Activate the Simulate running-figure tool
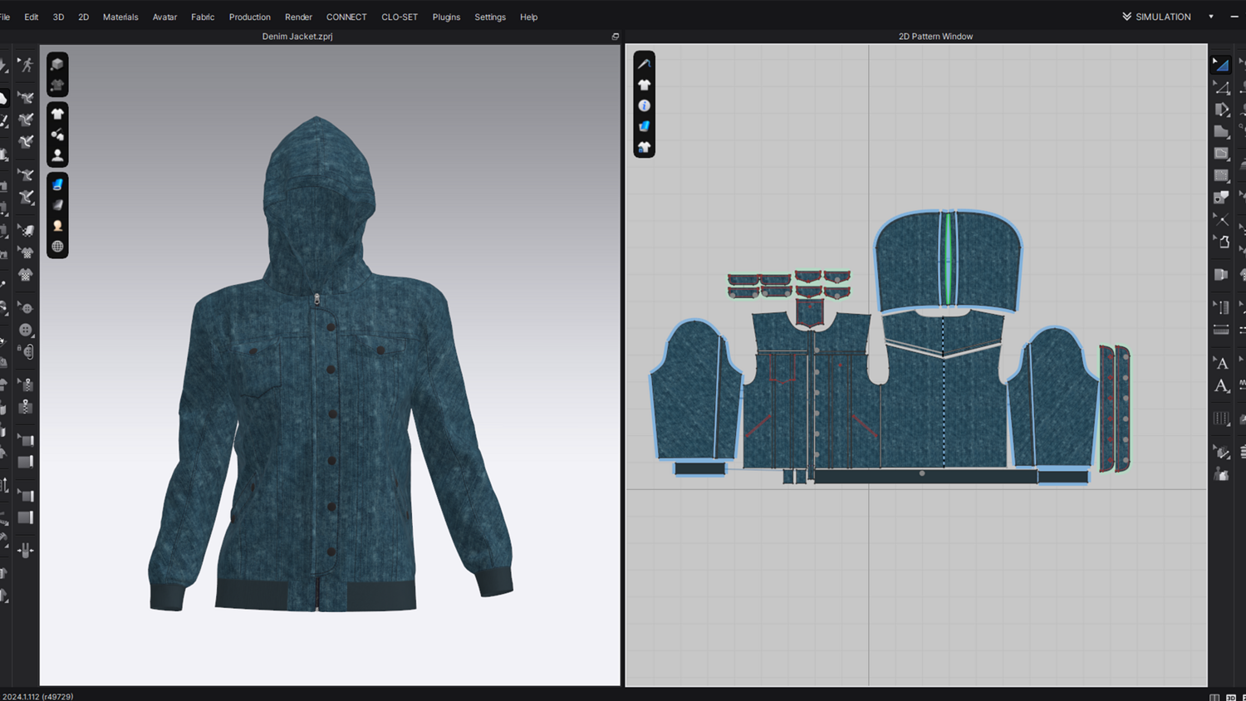Image resolution: width=1246 pixels, height=701 pixels. pos(27,65)
